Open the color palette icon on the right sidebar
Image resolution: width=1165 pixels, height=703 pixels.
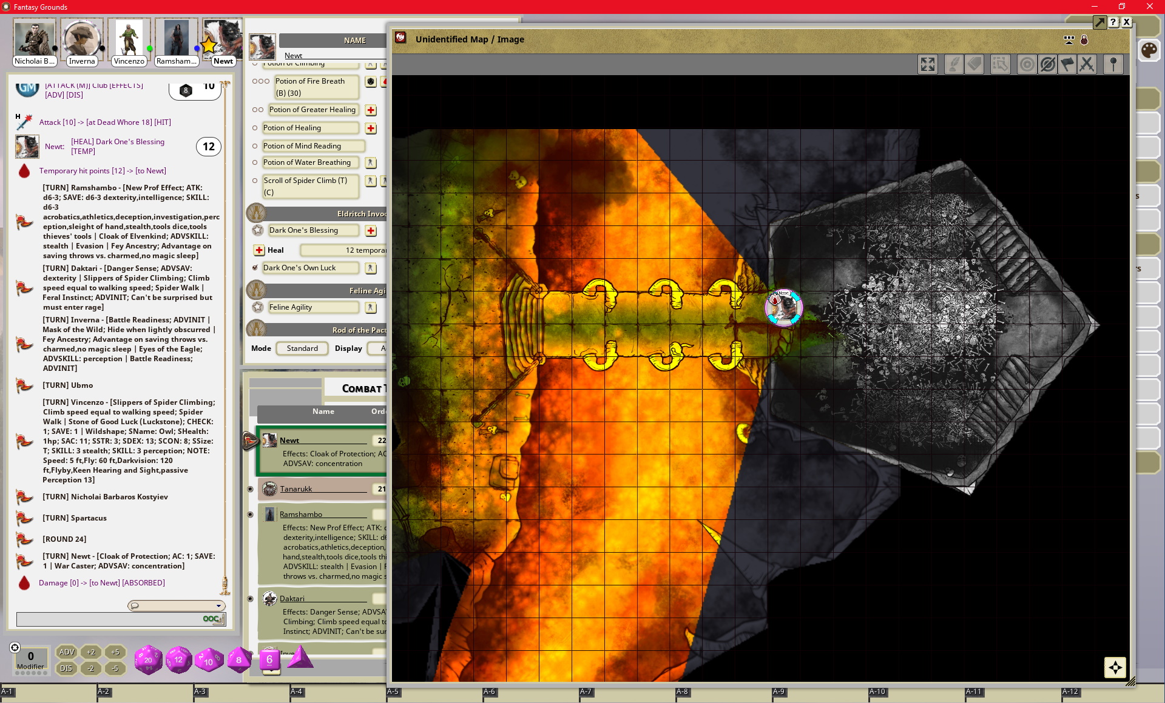click(1149, 50)
